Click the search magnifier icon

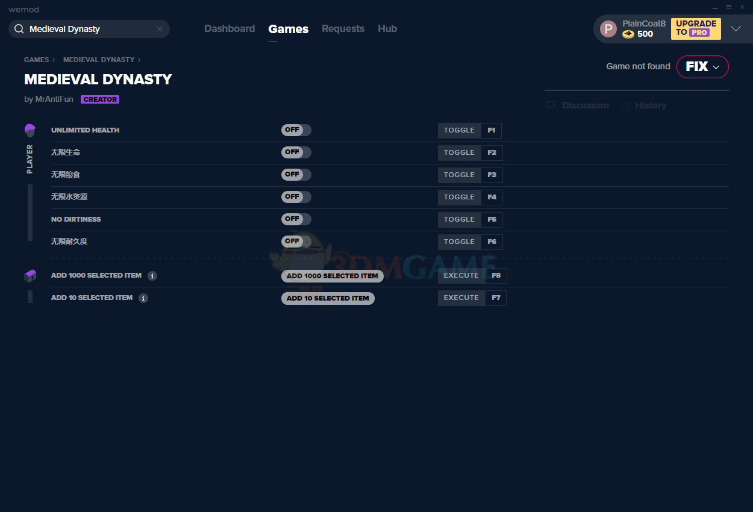[x=19, y=29]
